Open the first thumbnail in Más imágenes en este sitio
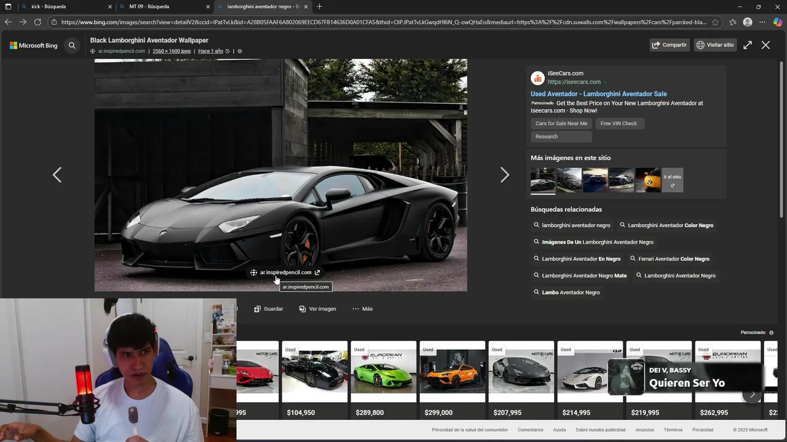787x442 pixels. (543, 180)
